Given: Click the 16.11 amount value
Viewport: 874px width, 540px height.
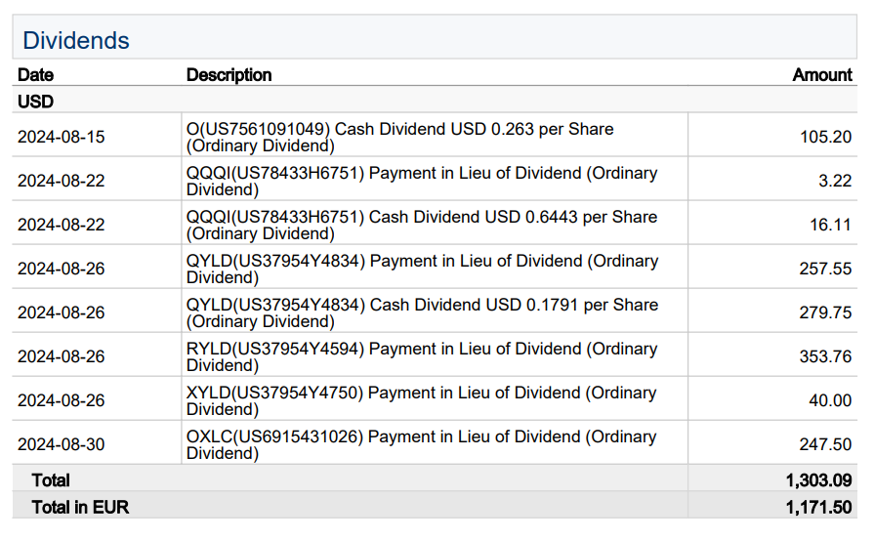Looking at the screenshot, I should point(830,225).
